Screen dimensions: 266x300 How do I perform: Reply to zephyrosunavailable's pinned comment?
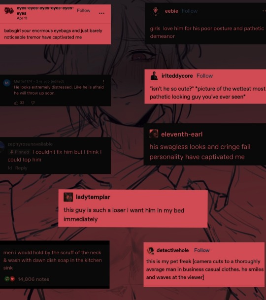click(x=21, y=168)
